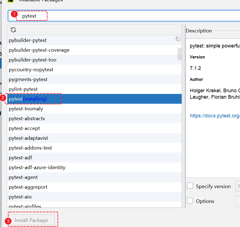Enable the Specify version checkbox
This screenshot has width=240, height=227.
tap(190, 186)
